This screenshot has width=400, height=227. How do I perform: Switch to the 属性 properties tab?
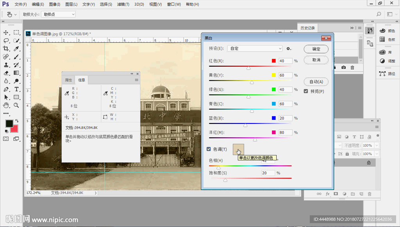(68, 80)
